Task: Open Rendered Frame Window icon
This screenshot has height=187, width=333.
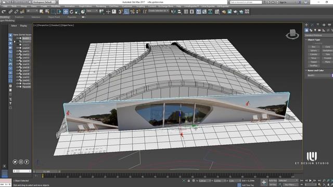Action: 229,11
